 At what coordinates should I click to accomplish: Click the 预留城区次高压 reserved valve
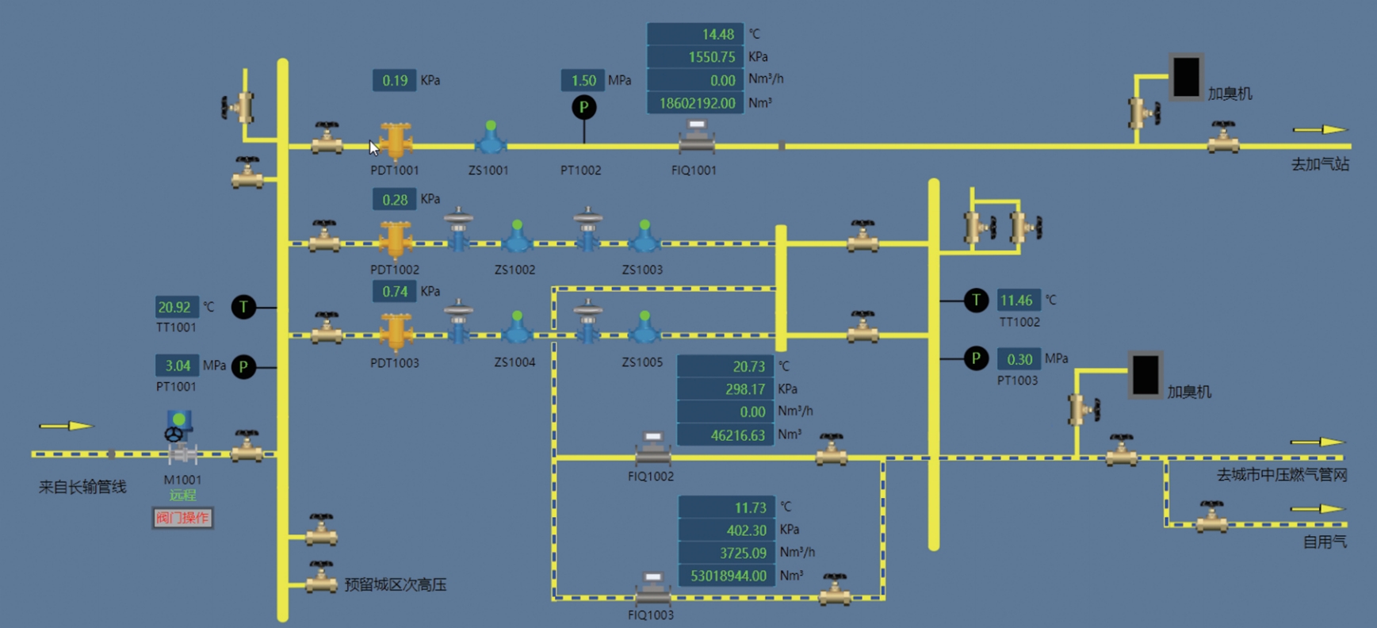click(x=321, y=578)
